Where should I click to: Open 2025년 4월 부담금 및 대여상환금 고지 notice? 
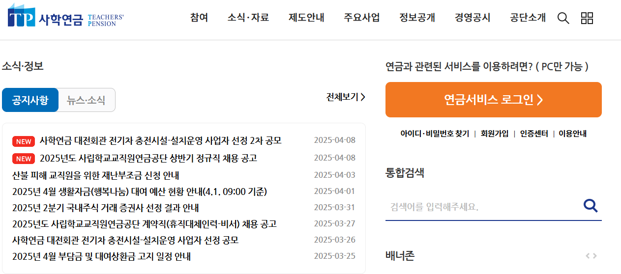click(x=101, y=256)
